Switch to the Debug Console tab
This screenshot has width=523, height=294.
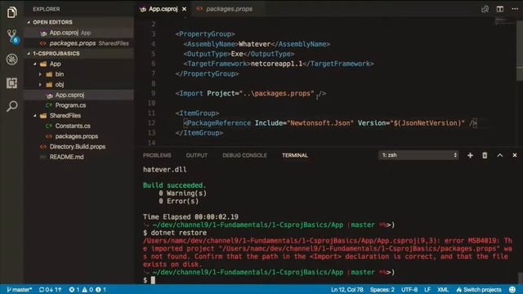(244, 155)
